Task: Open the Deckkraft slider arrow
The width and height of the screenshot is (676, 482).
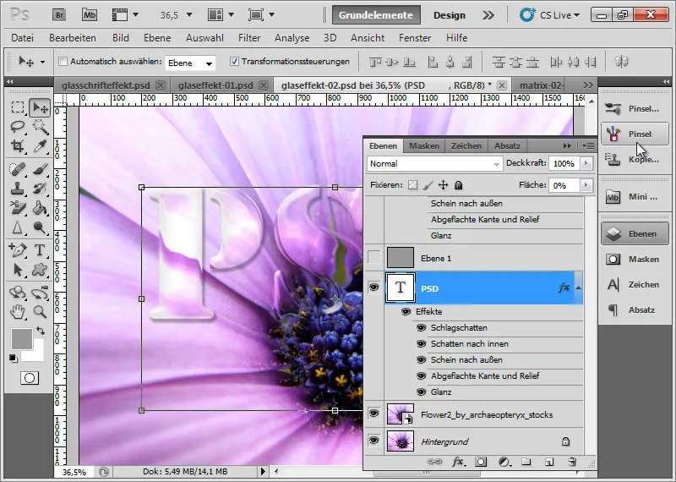Action: pyautogui.click(x=586, y=163)
